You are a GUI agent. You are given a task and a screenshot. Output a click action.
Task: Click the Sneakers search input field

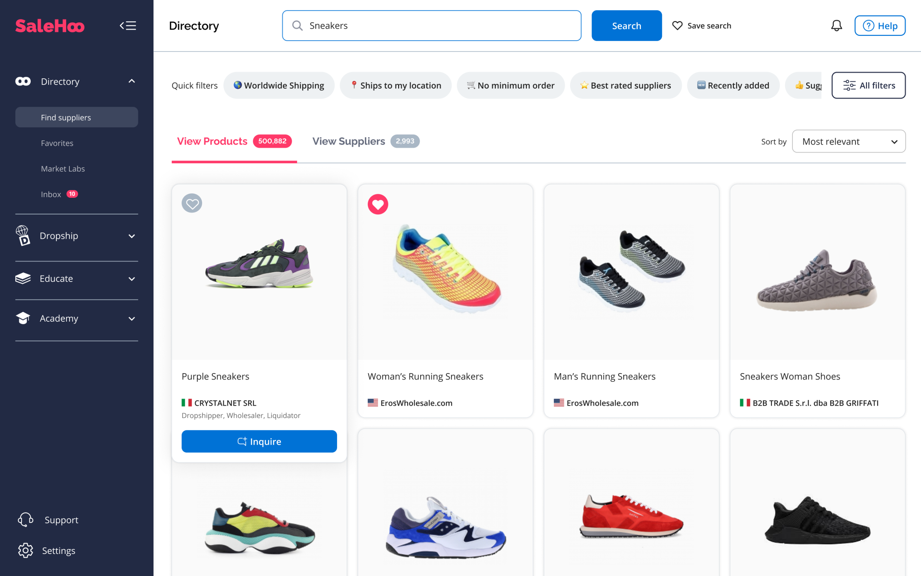pyautogui.click(x=438, y=26)
